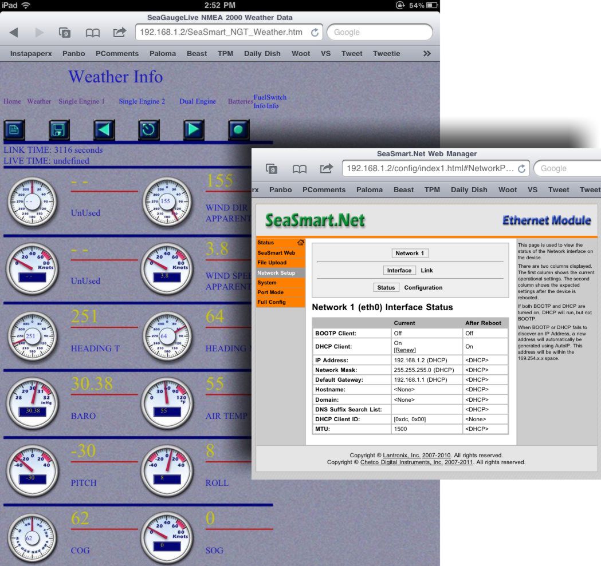601x566 pixels.
Task: Tap the battery indicator in iPad status bar
Action: coord(431,5)
